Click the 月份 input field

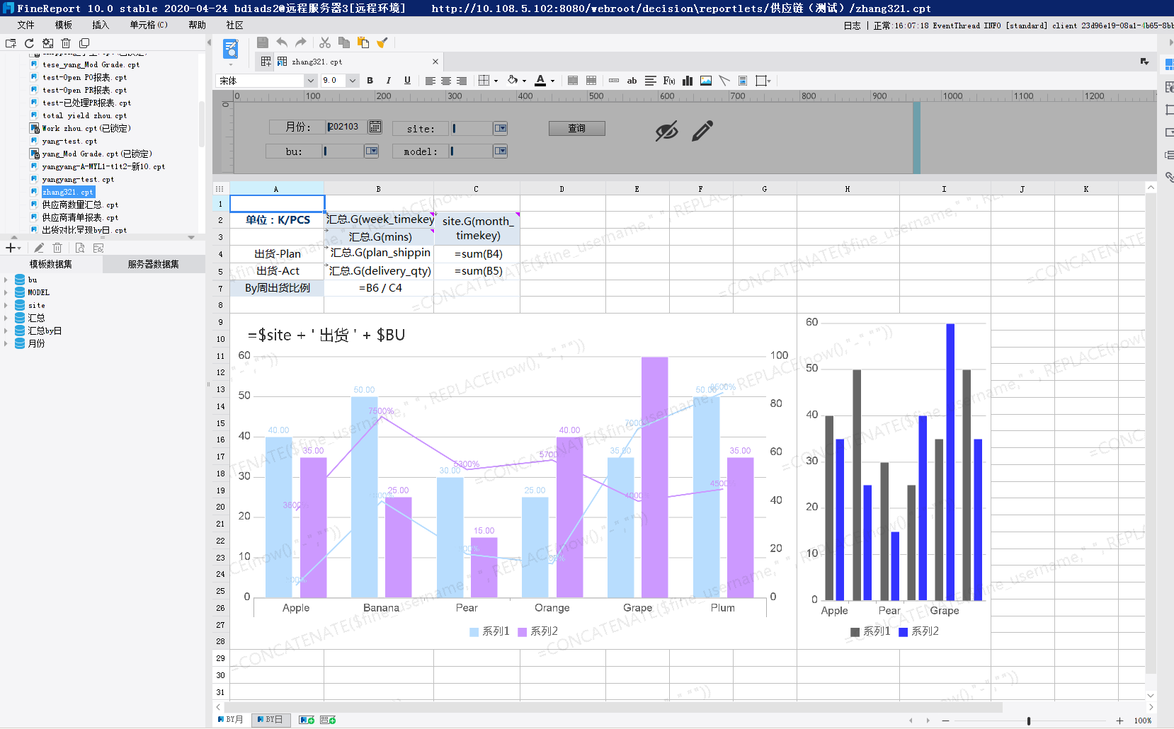(x=347, y=127)
